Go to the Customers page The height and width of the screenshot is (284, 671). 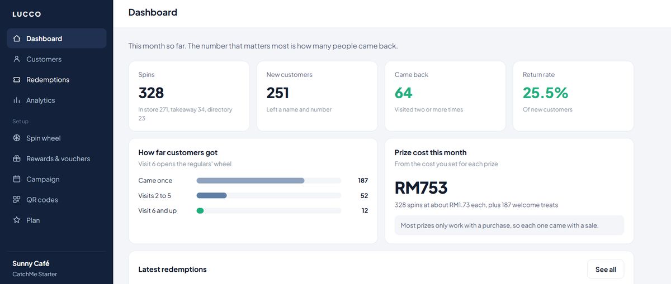[x=56, y=59]
